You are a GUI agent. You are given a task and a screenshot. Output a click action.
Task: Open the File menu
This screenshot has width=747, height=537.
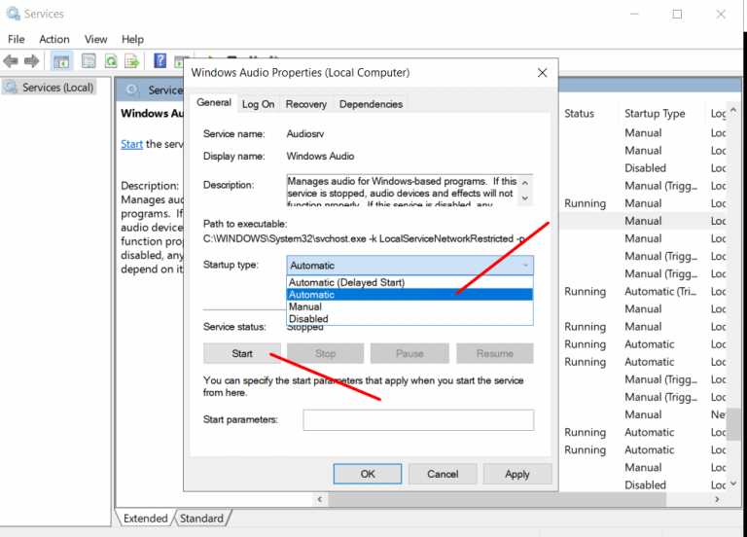(17, 39)
